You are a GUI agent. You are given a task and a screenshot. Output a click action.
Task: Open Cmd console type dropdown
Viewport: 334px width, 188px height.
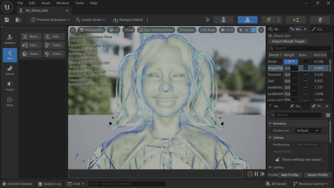[76, 184]
